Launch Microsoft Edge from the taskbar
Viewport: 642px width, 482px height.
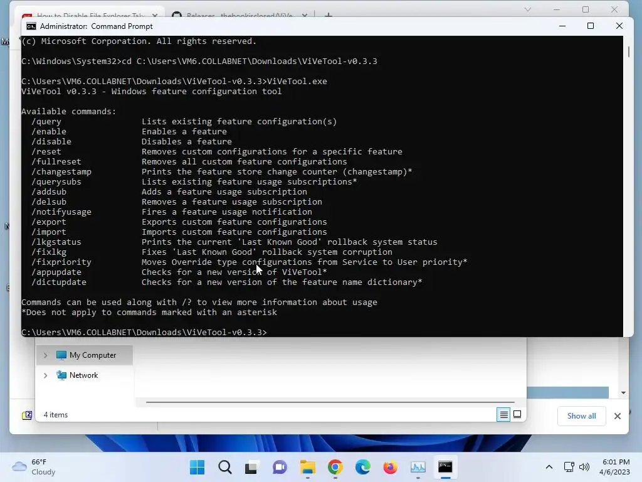point(363,467)
